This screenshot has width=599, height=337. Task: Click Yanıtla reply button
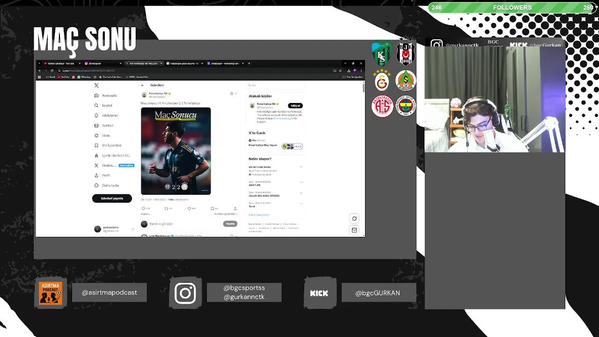(x=230, y=224)
